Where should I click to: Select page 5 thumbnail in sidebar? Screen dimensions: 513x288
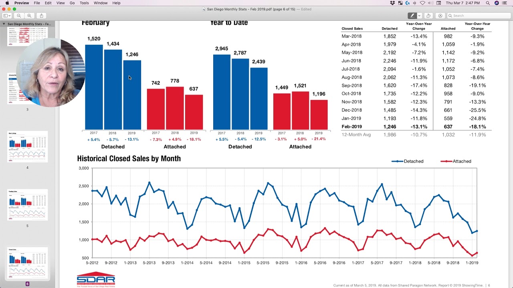pyautogui.click(x=27, y=205)
